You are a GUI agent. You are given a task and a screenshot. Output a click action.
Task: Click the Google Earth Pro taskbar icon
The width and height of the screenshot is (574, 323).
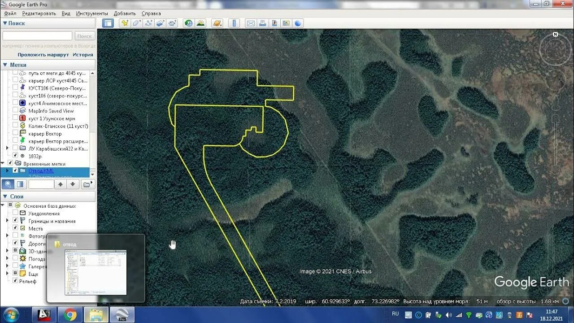coord(122,314)
